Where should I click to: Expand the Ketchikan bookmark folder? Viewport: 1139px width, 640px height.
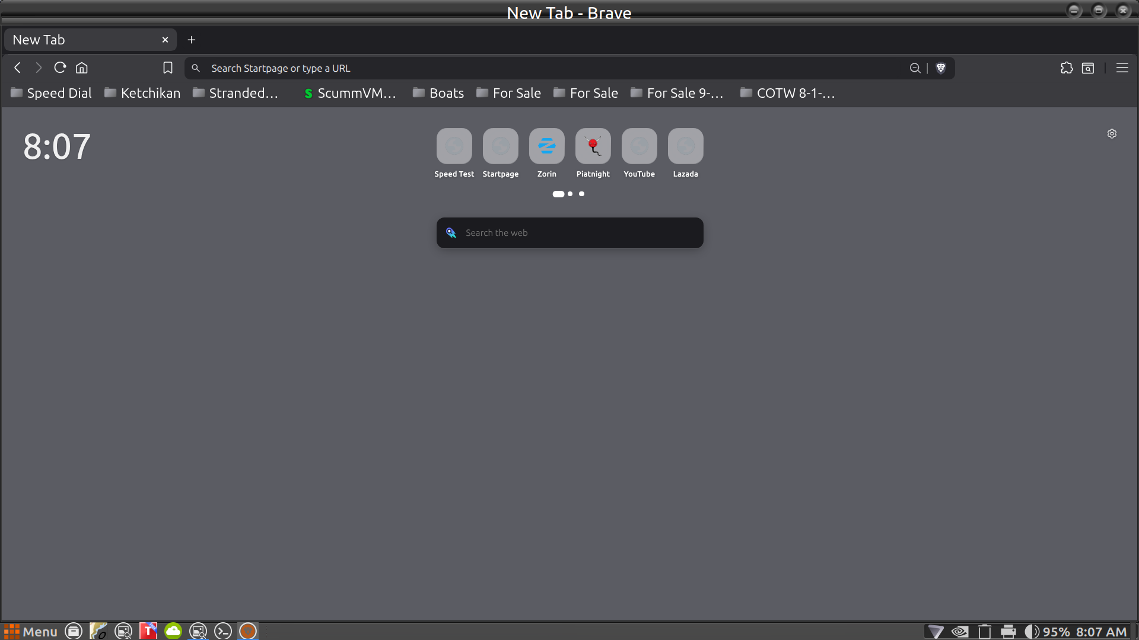[x=142, y=93]
